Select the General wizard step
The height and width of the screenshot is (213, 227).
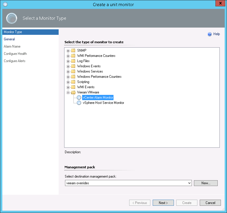click(x=9, y=39)
